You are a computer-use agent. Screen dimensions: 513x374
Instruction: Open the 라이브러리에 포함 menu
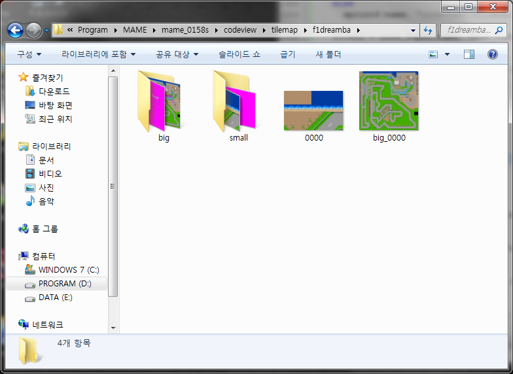(98, 54)
